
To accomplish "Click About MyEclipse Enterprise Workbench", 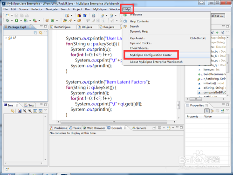I will coord(156,62).
